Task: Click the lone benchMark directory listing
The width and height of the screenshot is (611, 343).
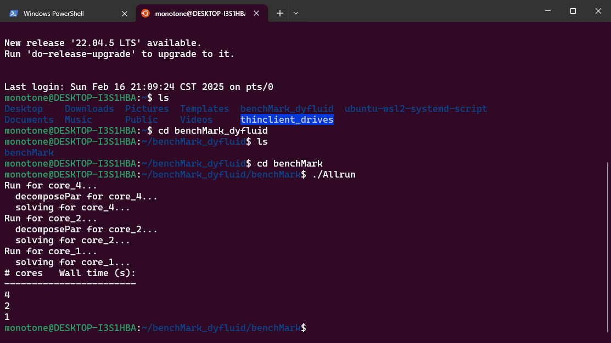Action: 29,152
